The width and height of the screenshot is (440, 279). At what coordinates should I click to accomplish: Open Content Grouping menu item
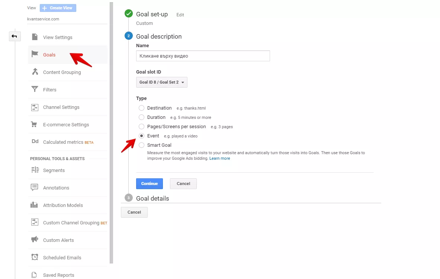click(x=68, y=72)
